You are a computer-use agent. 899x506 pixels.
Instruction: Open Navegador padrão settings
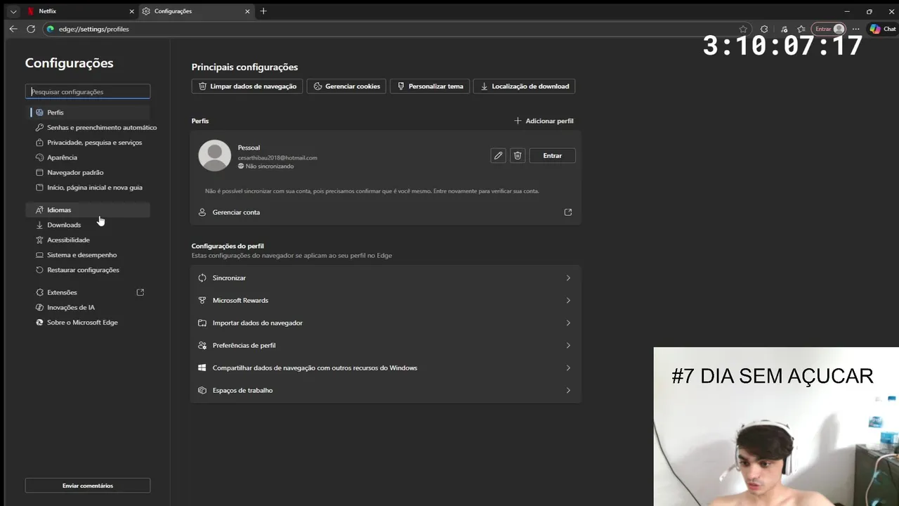(x=88, y=172)
